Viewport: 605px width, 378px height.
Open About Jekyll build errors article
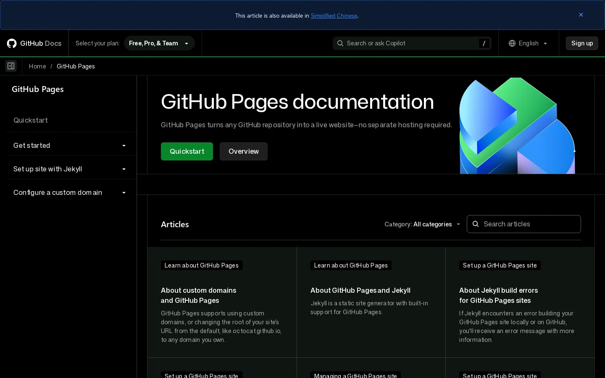point(498,295)
